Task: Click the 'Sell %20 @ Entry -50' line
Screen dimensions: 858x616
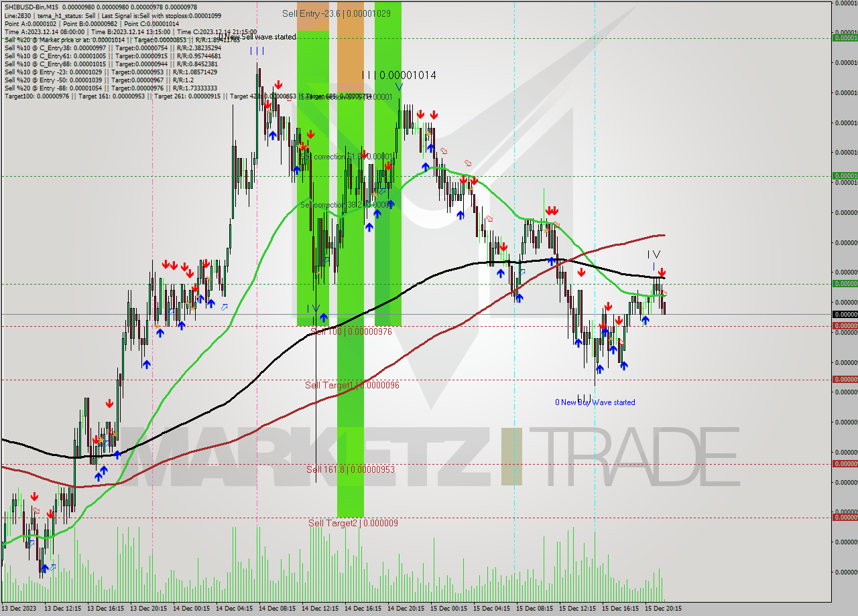Action: click(99, 80)
